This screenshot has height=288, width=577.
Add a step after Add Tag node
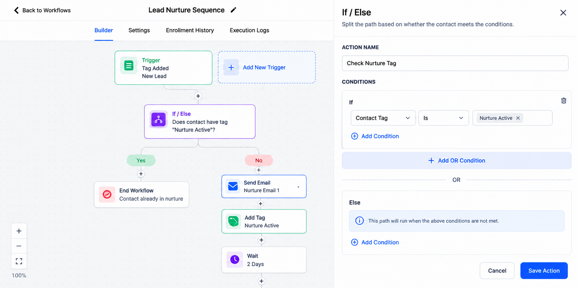261,240
